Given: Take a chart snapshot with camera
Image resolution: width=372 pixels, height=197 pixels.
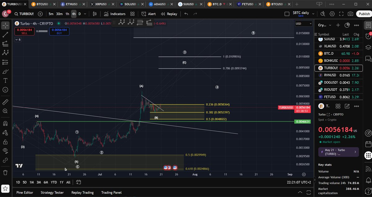Looking at the screenshot, I should [x=350, y=14].
